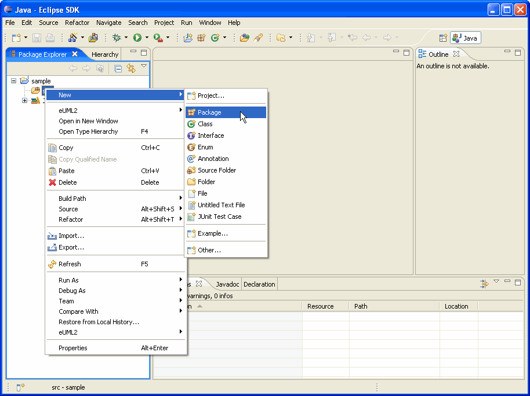
Task: Open the Navigate menu
Action: click(x=109, y=23)
